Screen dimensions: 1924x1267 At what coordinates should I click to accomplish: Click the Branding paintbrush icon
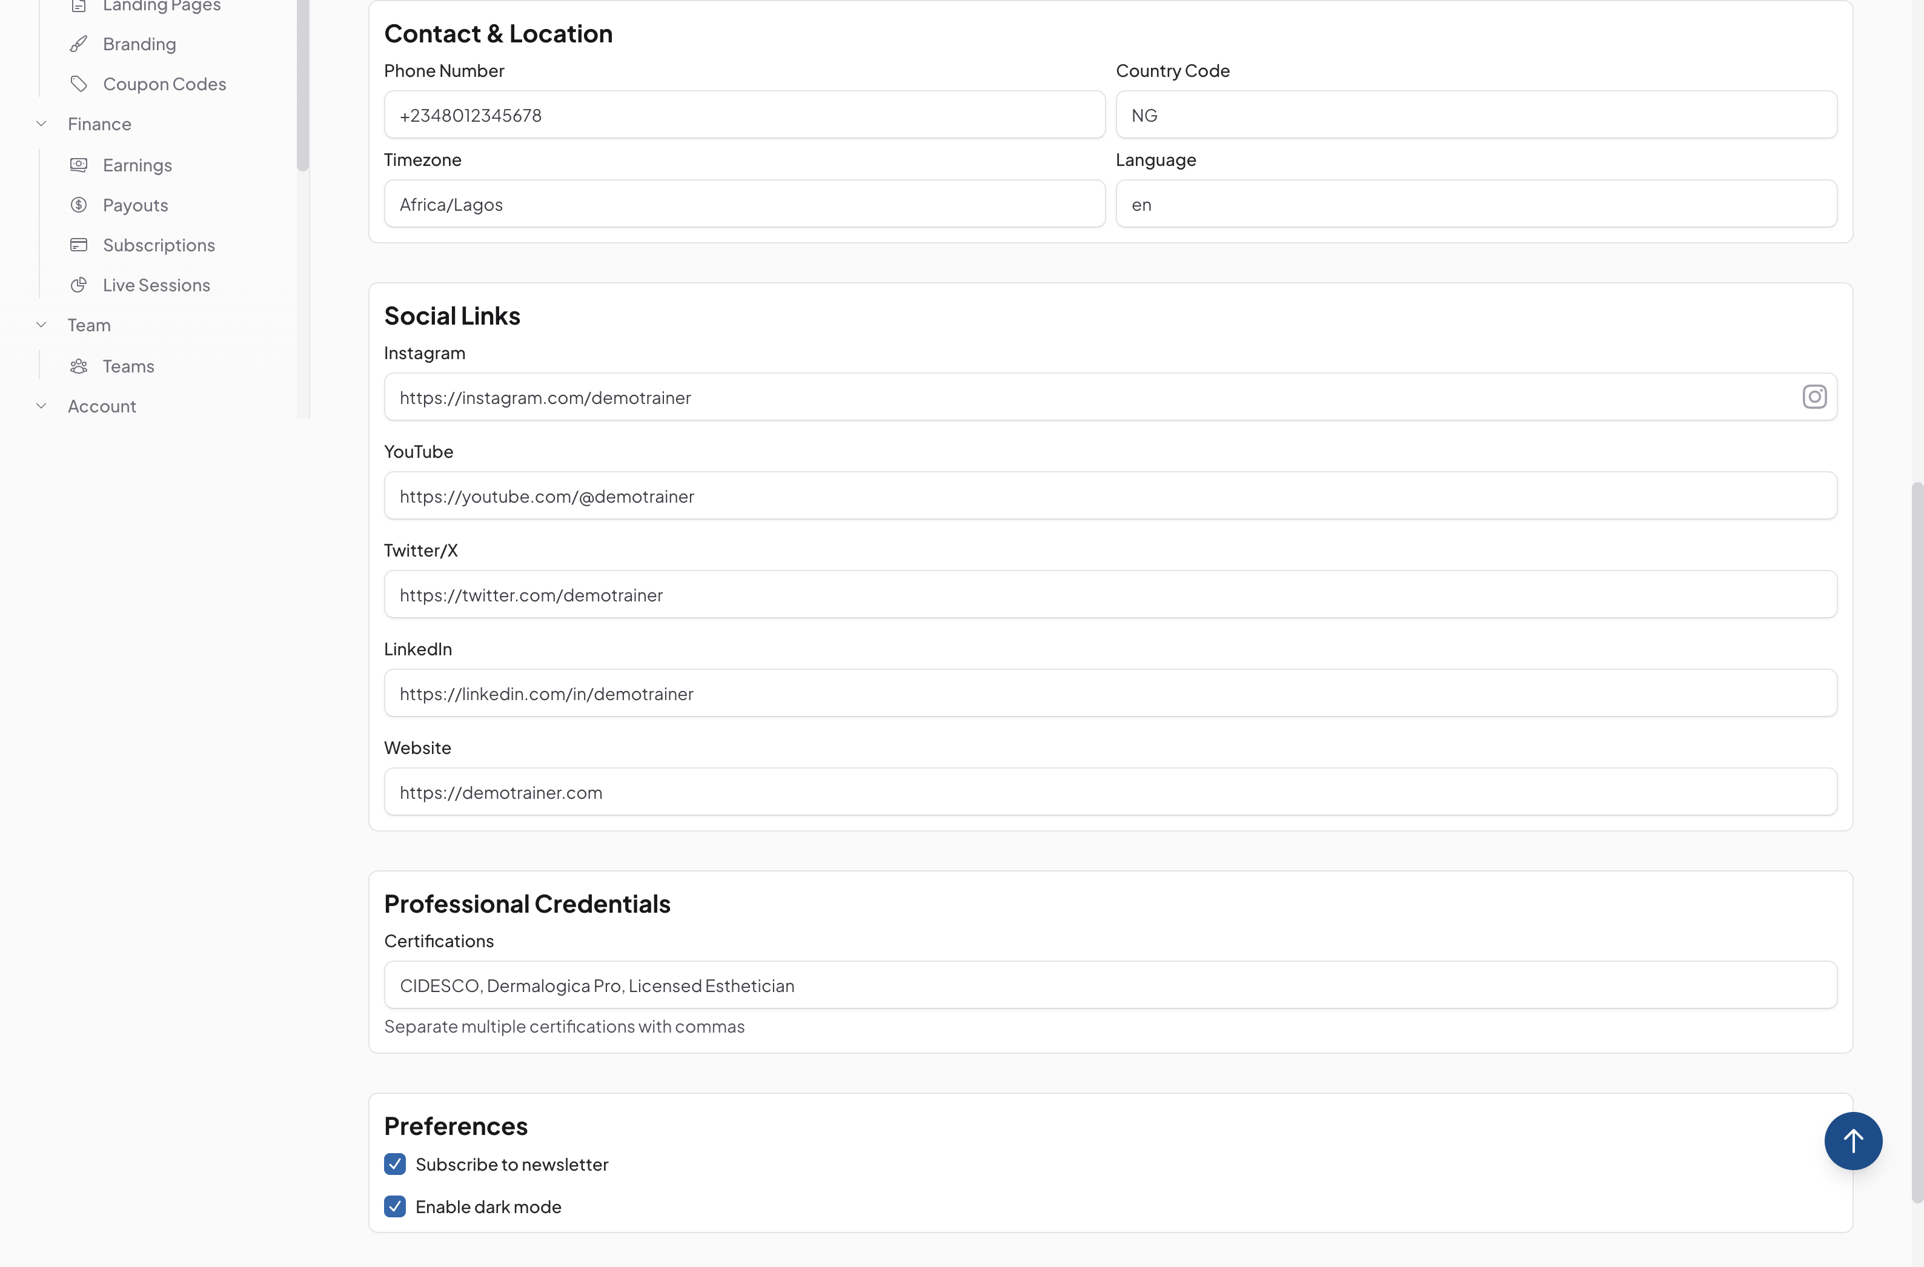tap(78, 44)
